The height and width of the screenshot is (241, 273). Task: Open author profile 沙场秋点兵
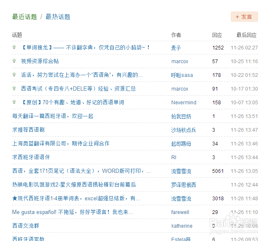pyautogui.click(x=183, y=130)
